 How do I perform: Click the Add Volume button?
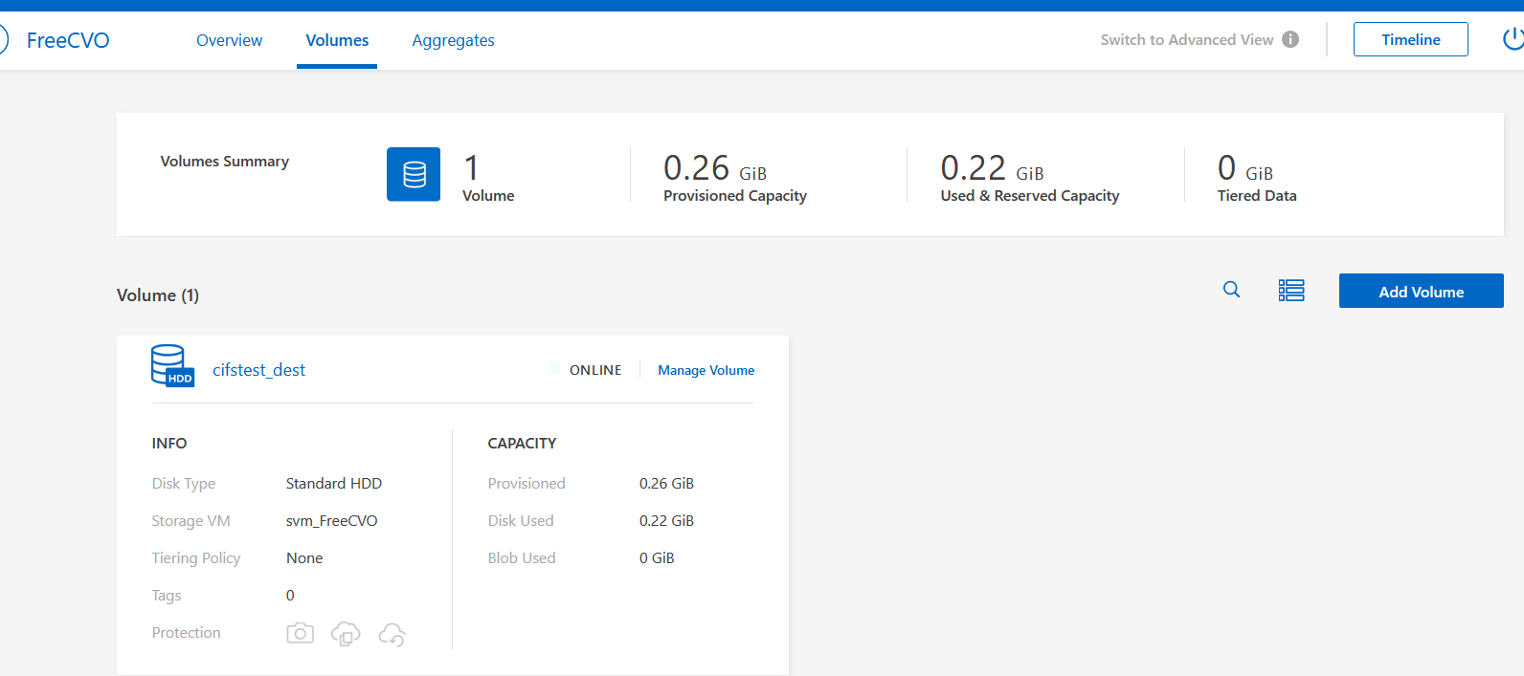pyautogui.click(x=1421, y=291)
